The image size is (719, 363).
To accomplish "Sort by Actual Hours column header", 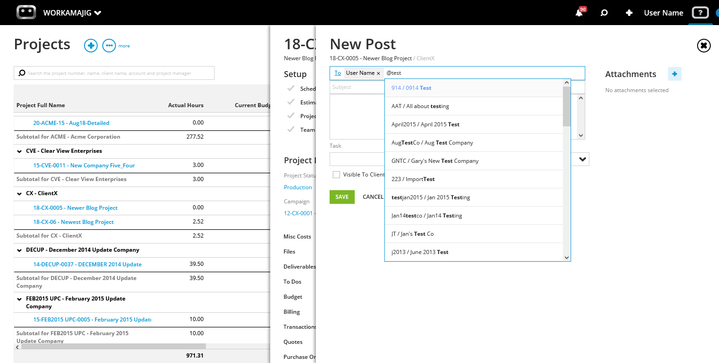I will (186, 105).
